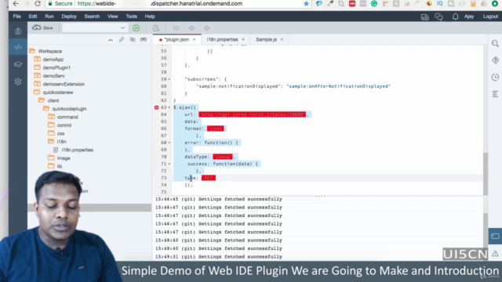Navigate back with left arrow icon

click(191, 28)
